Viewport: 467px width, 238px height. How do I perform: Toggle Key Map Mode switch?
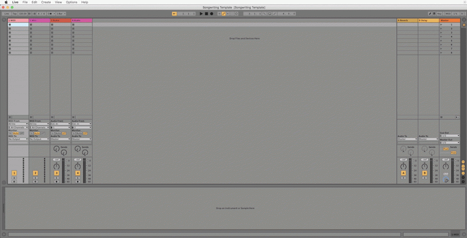[x=439, y=14]
